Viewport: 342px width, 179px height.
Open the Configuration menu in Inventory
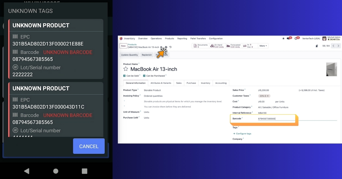216,38
